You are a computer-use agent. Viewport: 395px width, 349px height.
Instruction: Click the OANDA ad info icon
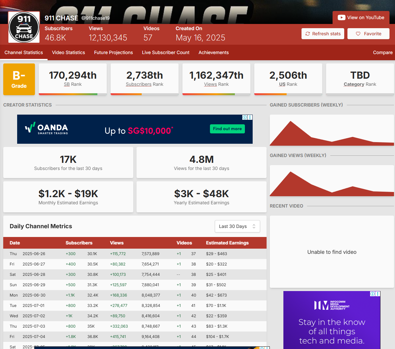(x=245, y=117)
